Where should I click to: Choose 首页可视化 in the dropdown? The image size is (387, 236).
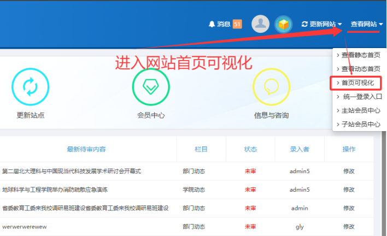357,82
